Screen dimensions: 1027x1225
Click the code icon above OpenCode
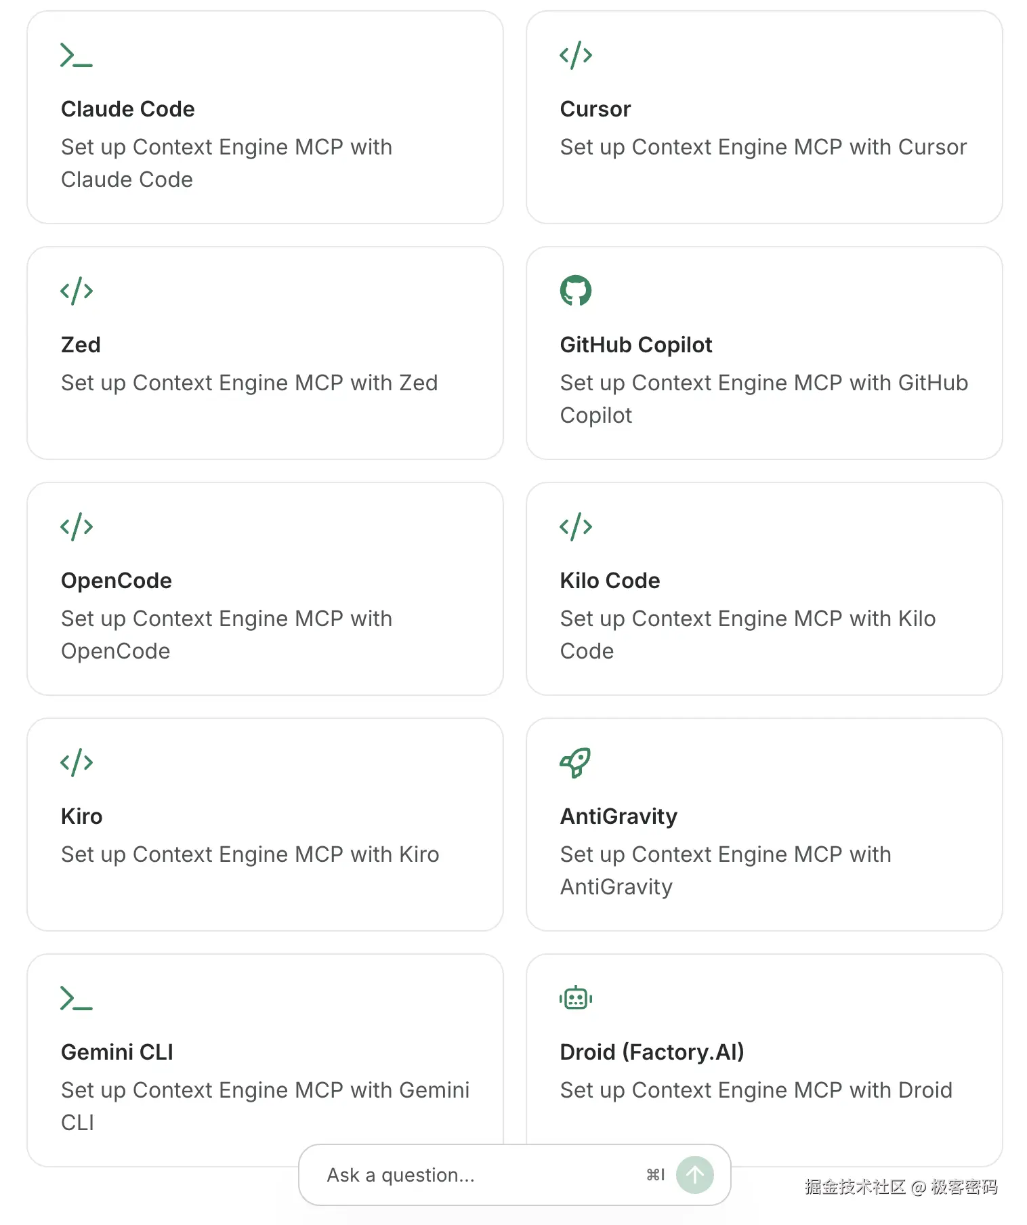[76, 526]
